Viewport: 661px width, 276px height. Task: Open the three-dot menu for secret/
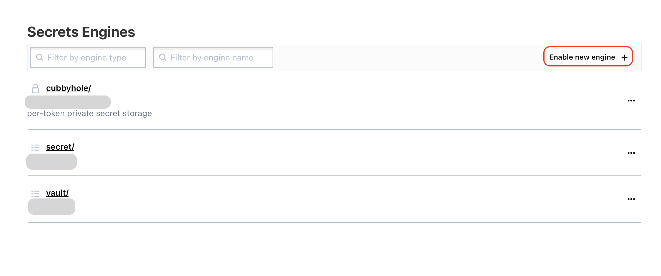pos(631,153)
